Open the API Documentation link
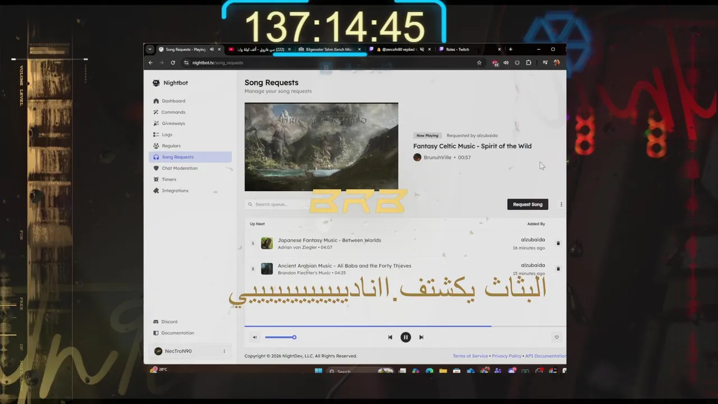Screen dimensions: 718x404 (545, 356)
